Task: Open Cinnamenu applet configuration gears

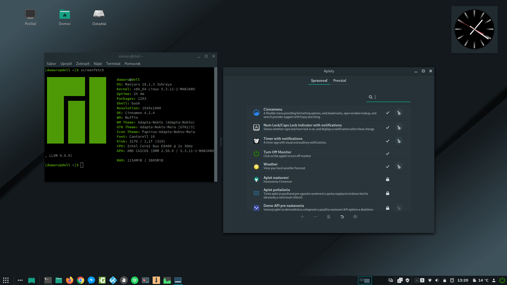Action: point(399,113)
